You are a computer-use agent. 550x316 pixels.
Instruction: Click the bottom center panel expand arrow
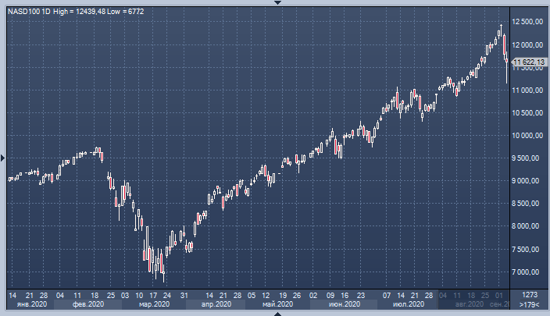(275, 313)
